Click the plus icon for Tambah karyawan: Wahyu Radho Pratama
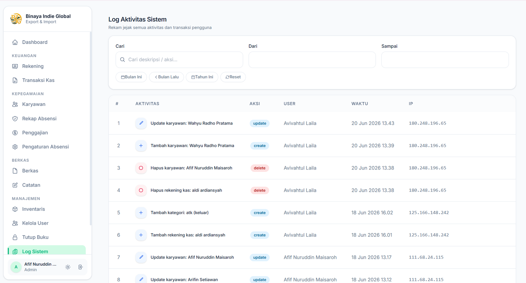The image size is (526, 283). pos(141,146)
